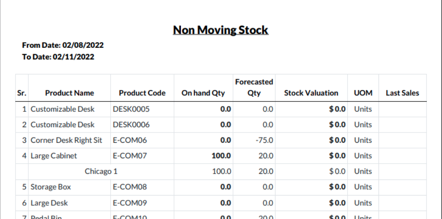Click the Stock Valuation column header
The width and height of the screenshot is (442, 219).
pos(311,93)
